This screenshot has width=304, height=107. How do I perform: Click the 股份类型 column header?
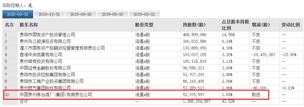pyautogui.click(x=144, y=25)
